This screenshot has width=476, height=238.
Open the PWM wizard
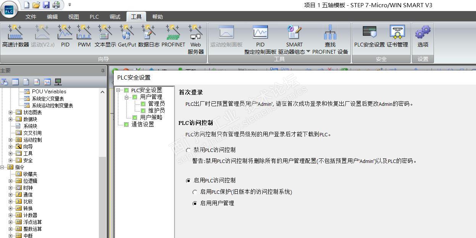point(84,37)
